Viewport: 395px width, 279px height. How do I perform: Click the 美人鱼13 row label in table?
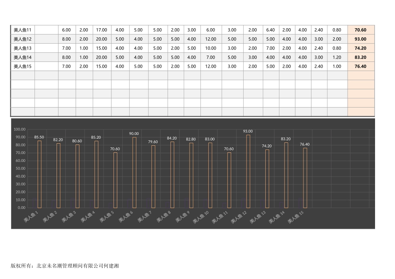click(x=22, y=48)
